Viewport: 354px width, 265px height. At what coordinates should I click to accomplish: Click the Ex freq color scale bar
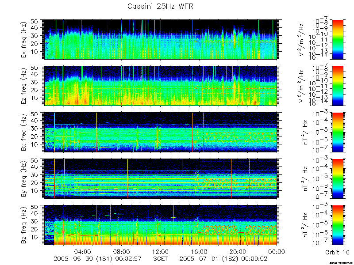pyautogui.click(x=337, y=39)
